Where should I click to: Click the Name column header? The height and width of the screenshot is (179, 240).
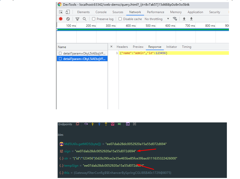tap(82, 47)
